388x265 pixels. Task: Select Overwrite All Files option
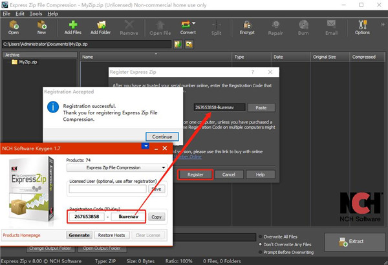pos(278,237)
